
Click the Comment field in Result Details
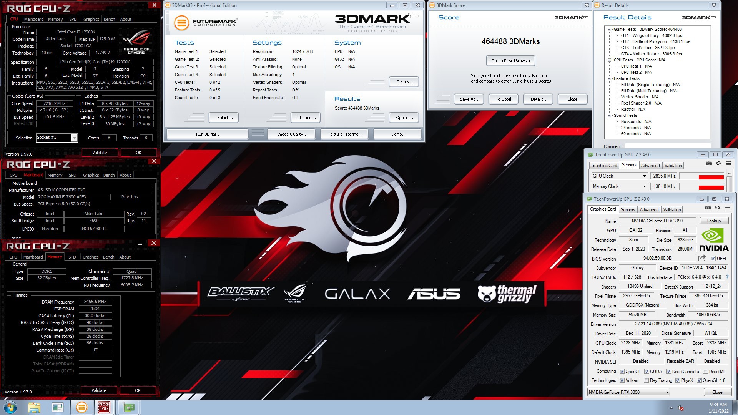tap(668, 146)
